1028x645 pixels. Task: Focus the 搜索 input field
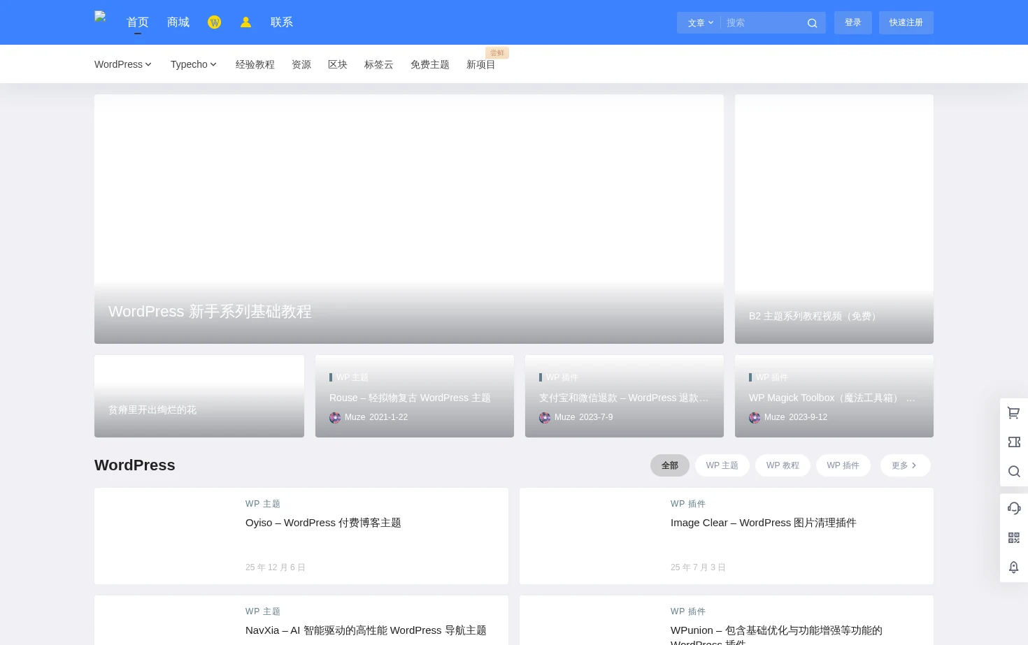point(762,23)
